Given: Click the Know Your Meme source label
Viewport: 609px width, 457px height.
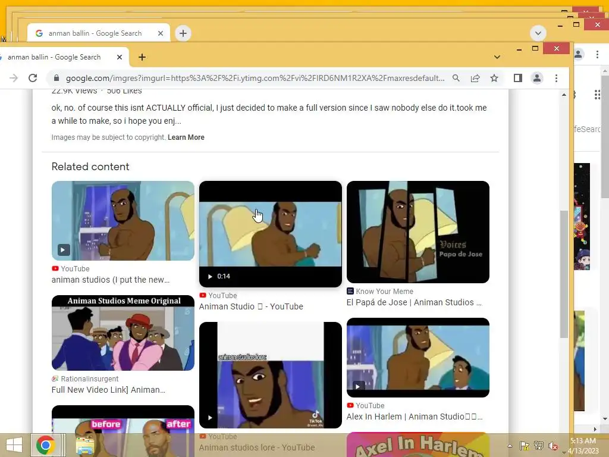Looking at the screenshot, I should point(385,292).
